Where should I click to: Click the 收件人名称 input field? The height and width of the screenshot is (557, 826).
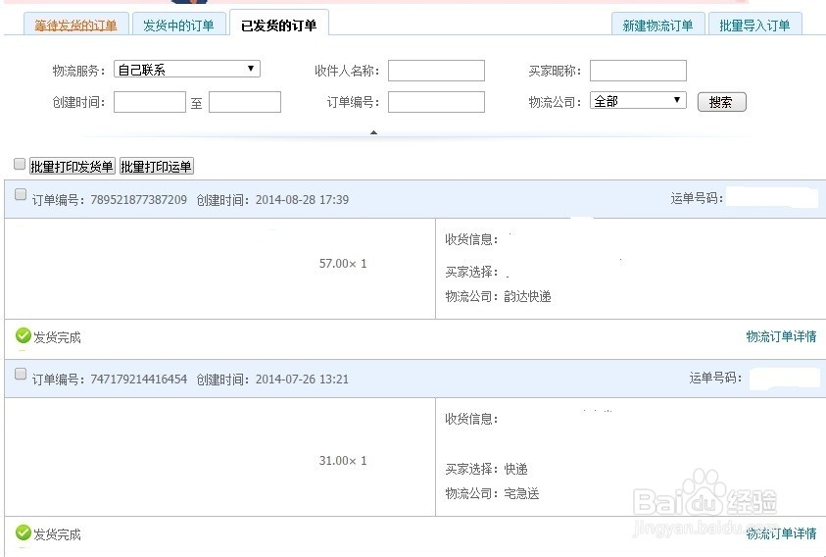(436, 71)
